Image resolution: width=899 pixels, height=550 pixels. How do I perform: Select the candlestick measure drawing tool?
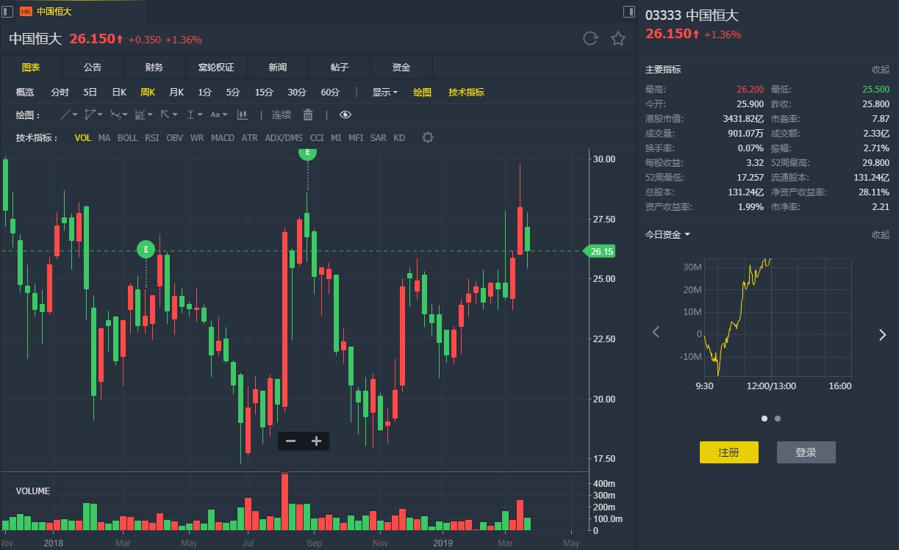243,115
